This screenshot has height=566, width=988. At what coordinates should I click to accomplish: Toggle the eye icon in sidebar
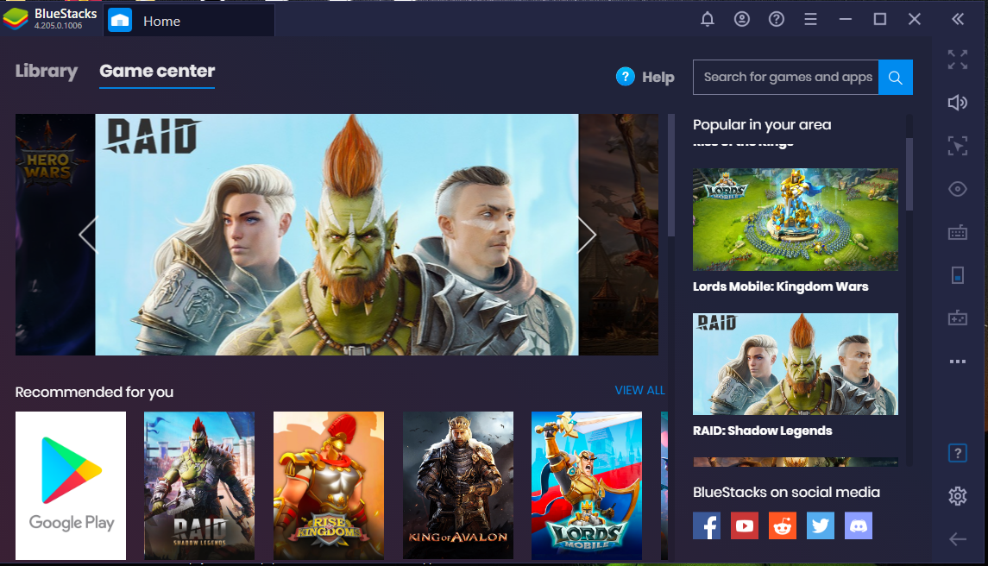coord(958,189)
